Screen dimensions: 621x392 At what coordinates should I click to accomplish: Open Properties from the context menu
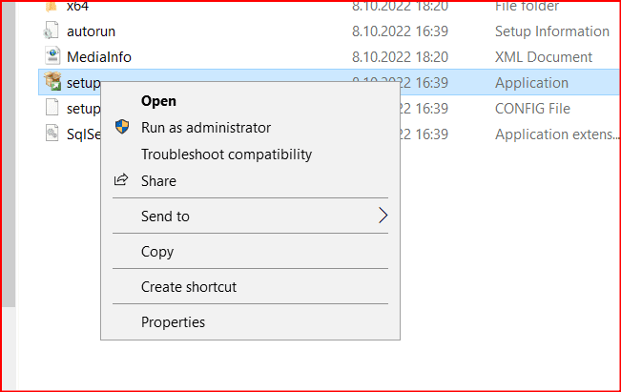[x=173, y=322]
